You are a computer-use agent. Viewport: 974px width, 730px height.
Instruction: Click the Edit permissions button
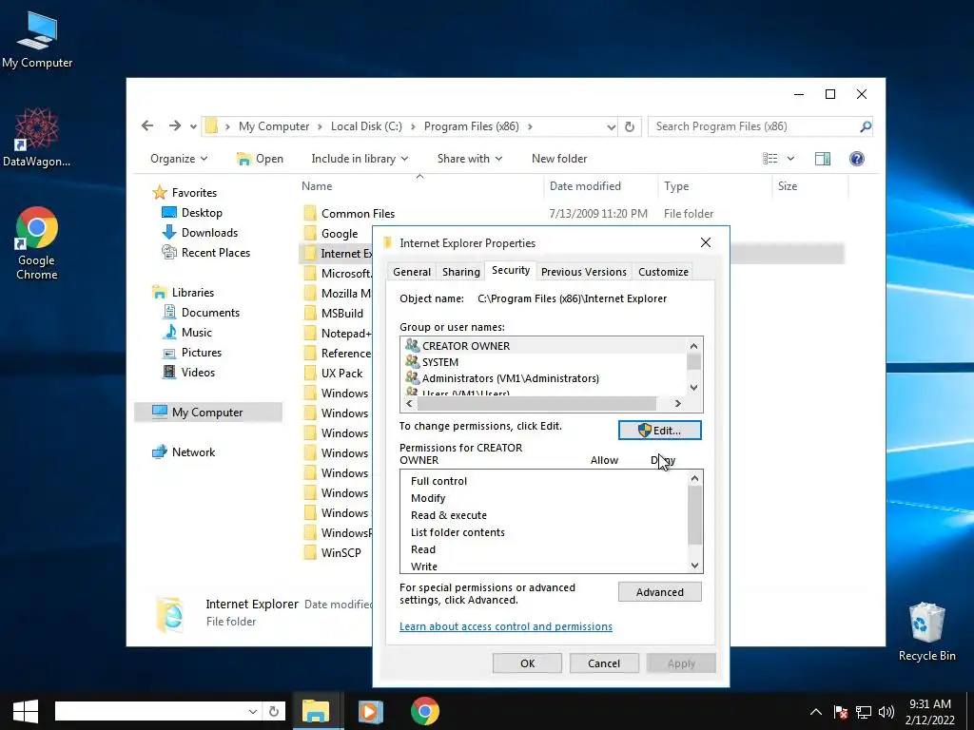(660, 431)
